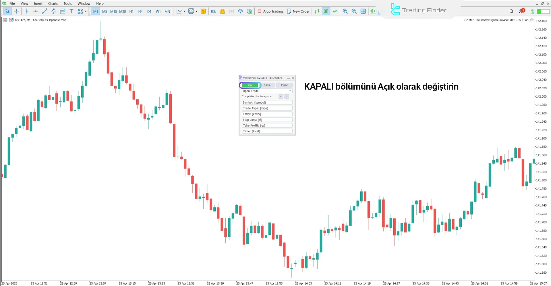Open the Charts menu

point(53,3)
